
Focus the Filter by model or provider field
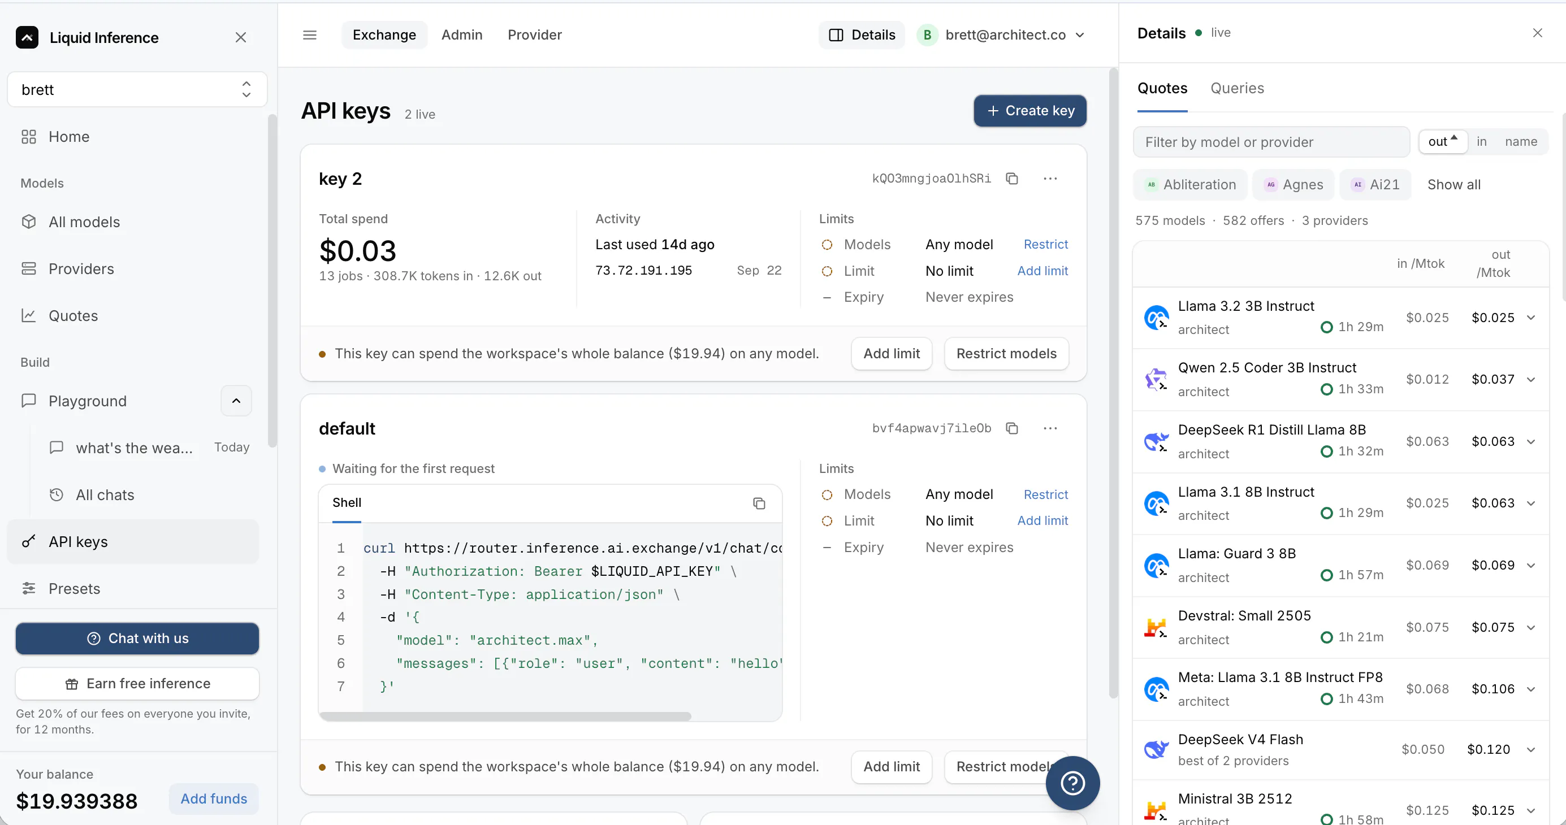tap(1270, 142)
